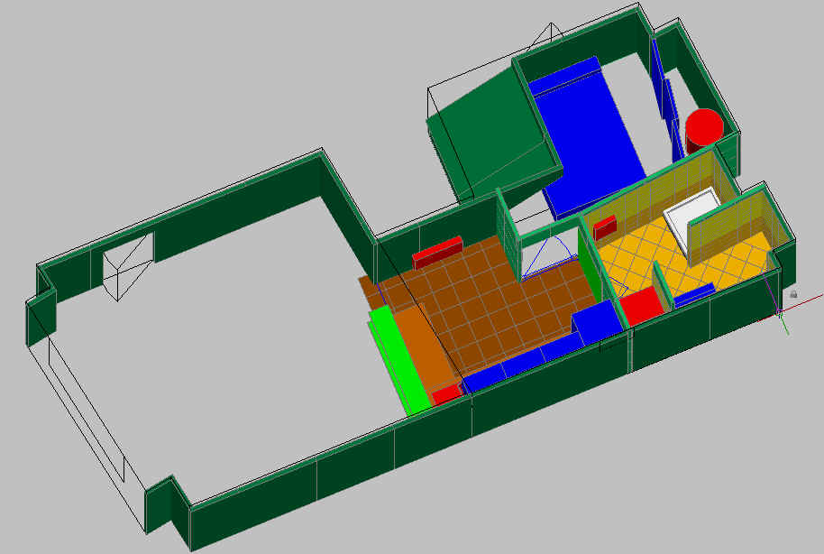Select the white shower tray
The width and height of the screenshot is (824, 554).
[691, 217]
